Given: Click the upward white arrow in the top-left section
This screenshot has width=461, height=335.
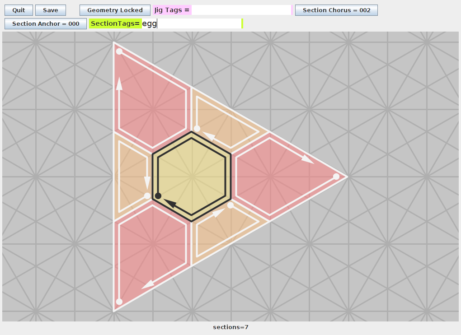Looking at the screenshot, I should pos(119,84).
